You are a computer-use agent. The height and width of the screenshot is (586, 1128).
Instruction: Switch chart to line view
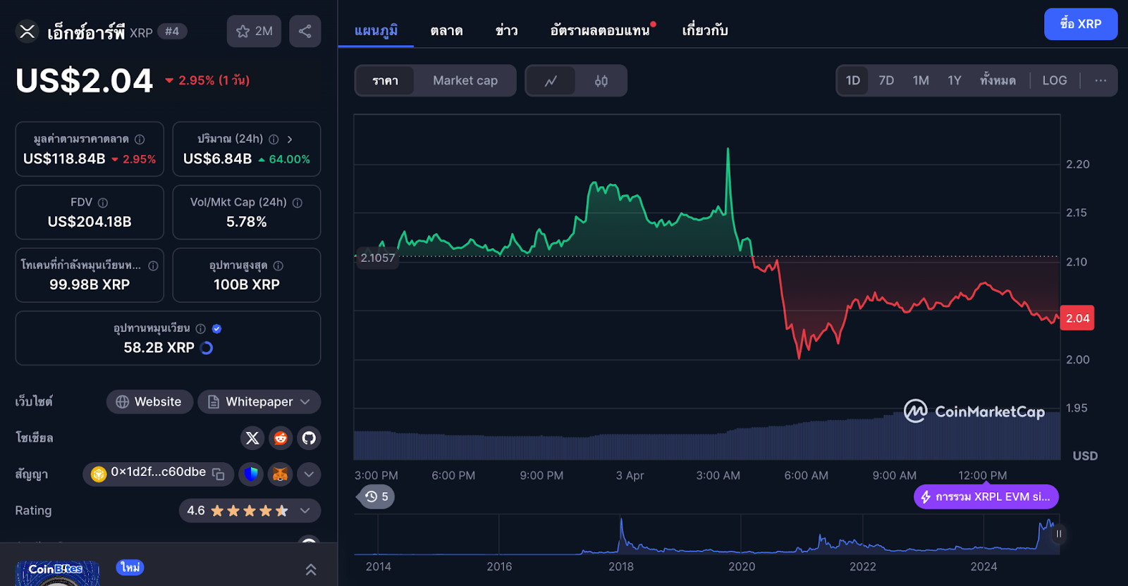tap(551, 81)
